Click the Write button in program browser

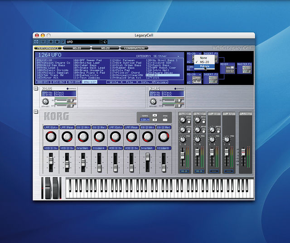114,82
